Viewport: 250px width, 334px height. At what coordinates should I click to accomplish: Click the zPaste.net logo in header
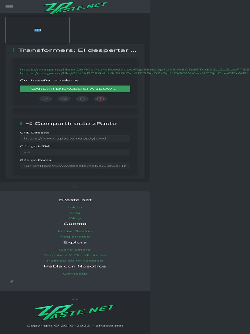click(75, 8)
